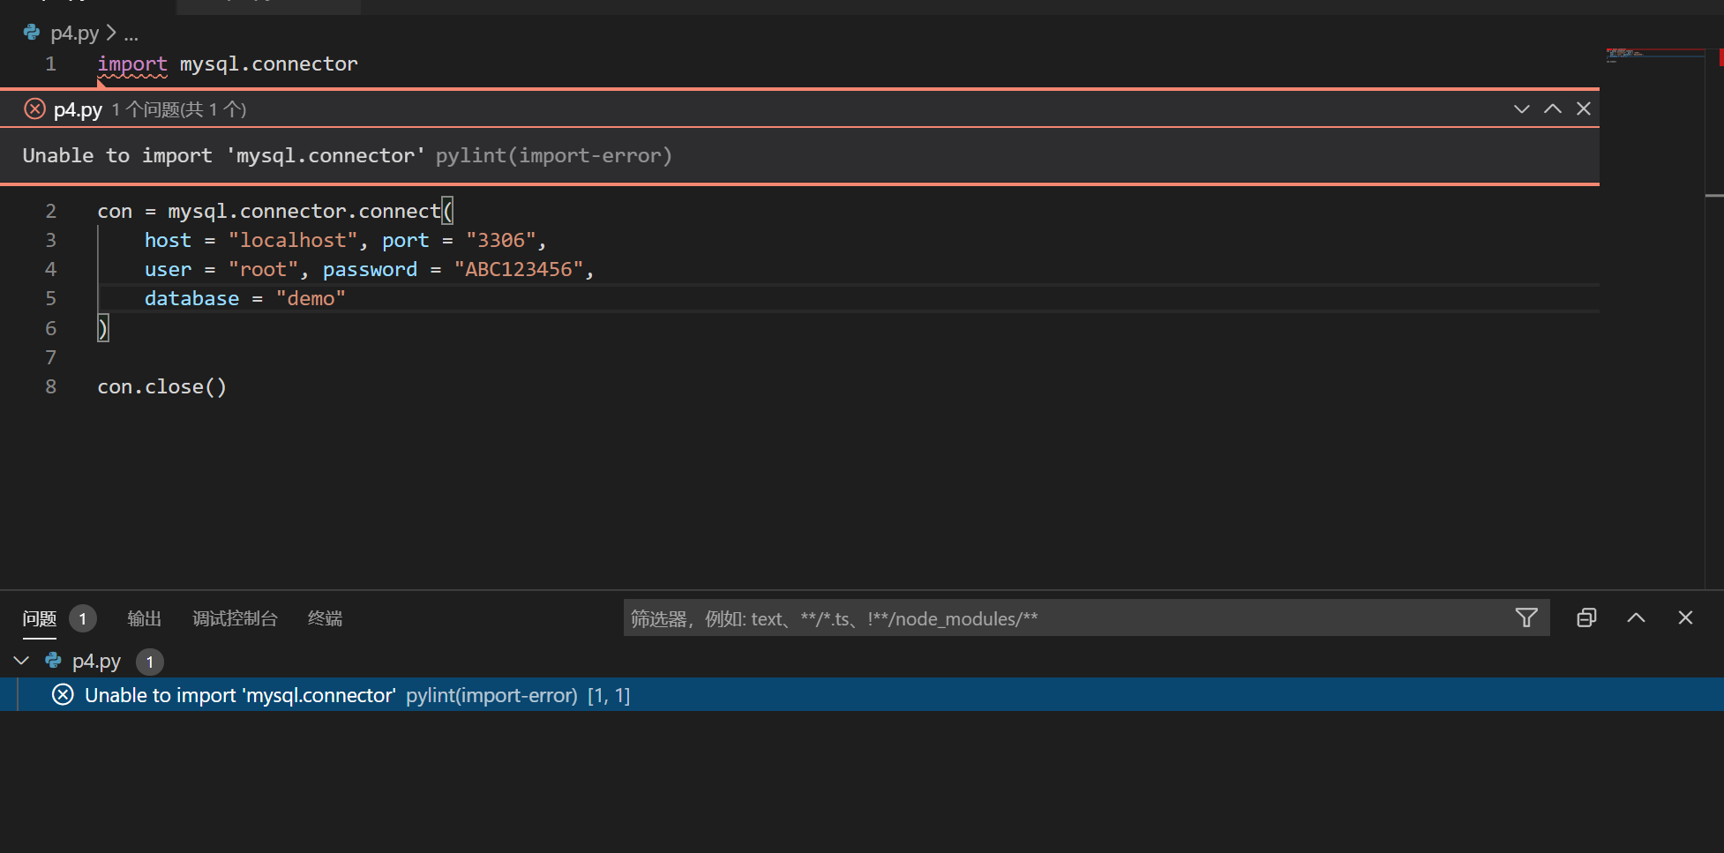The width and height of the screenshot is (1724, 853).
Task: Select the 'Unable to import' error row
Action: click(862, 695)
